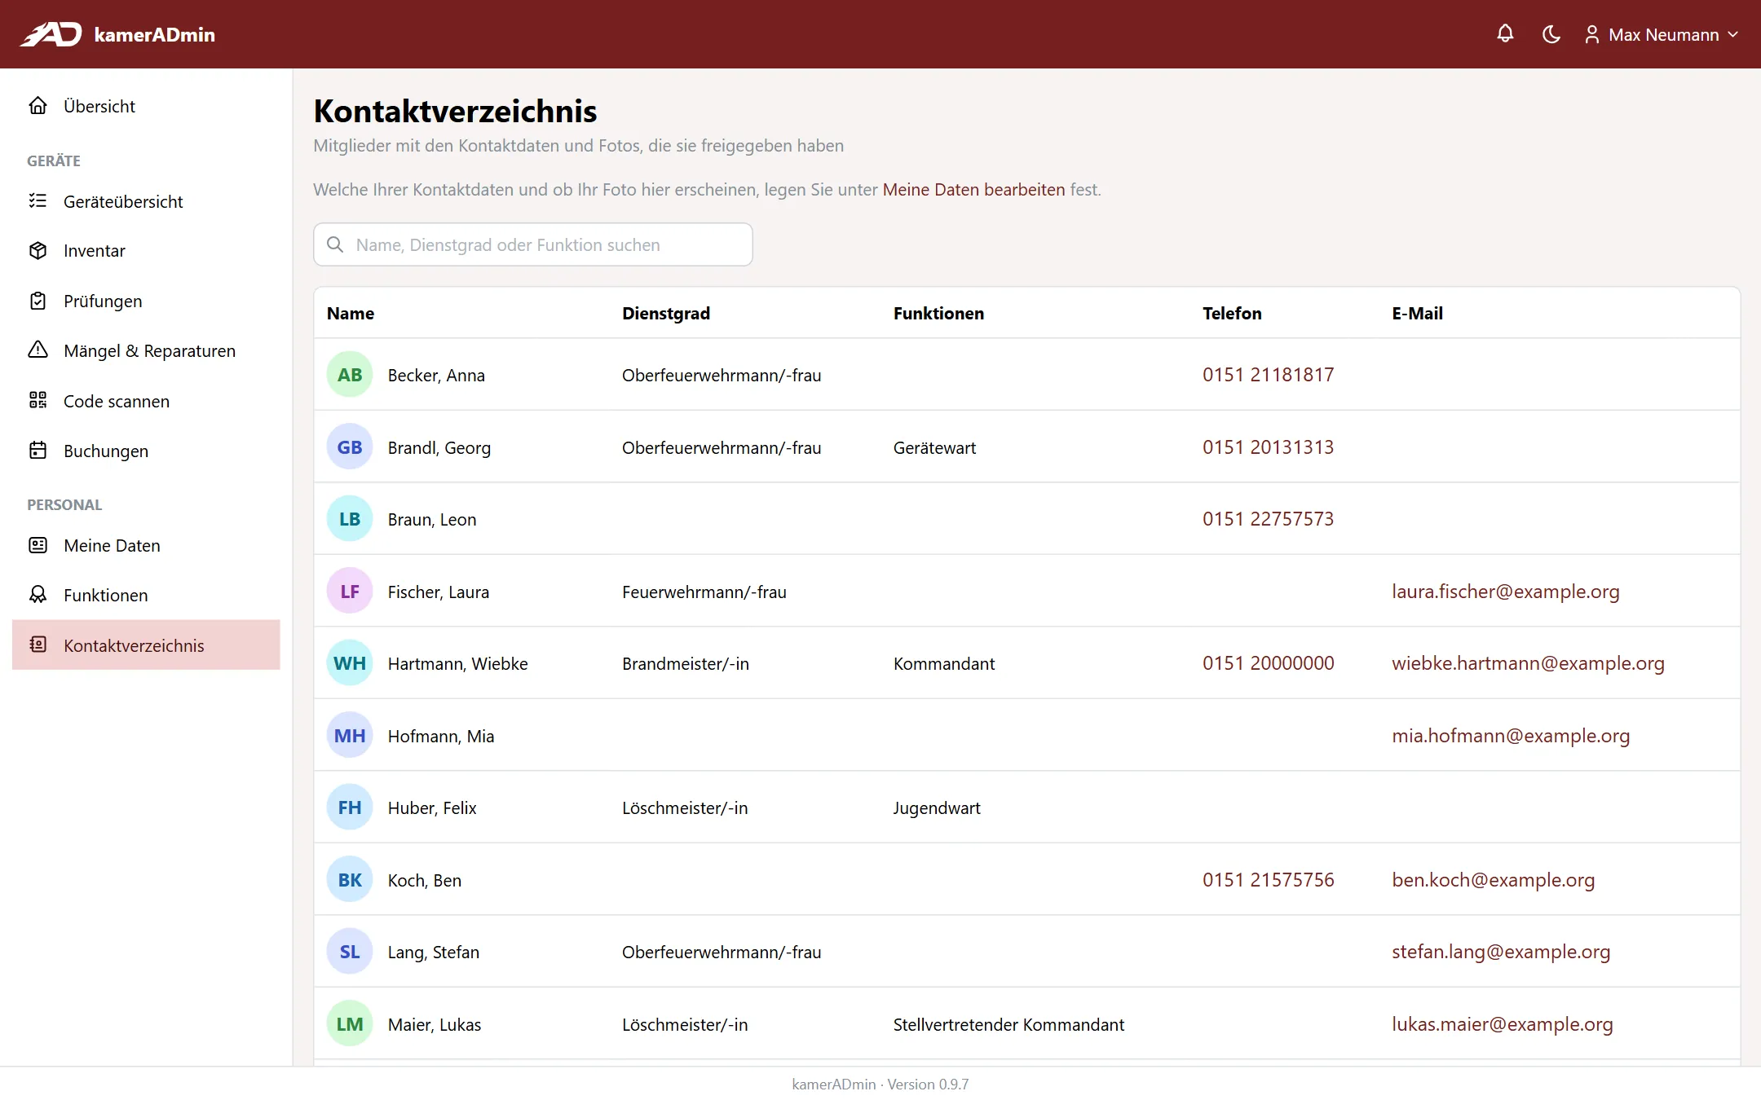The image size is (1761, 1100).
Task: Open Max Neumann user menu
Action: click(x=1662, y=34)
